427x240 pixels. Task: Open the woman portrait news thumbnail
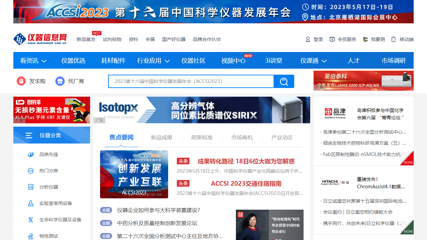click(x=270, y=225)
